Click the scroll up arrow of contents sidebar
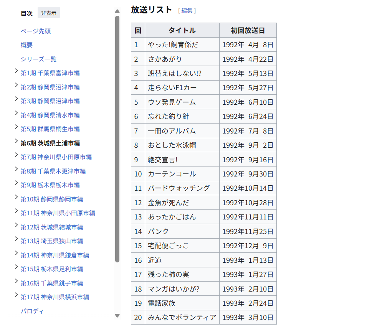The height and width of the screenshot is (328, 372). (117, 11)
